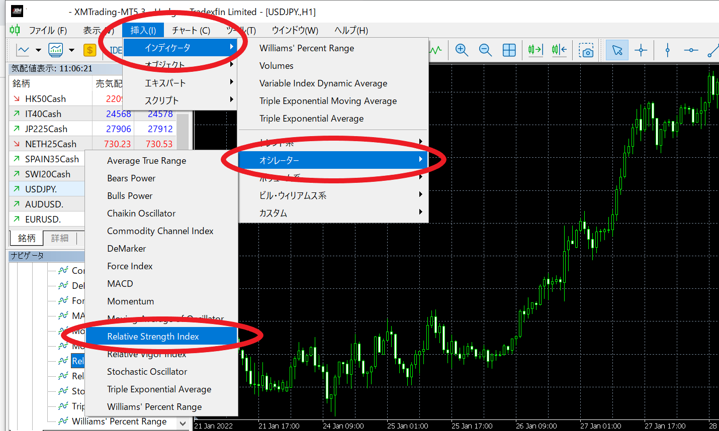Viewport: 719px width, 431px height.
Task: Switch to the 詳細 tab
Action: coord(60,238)
